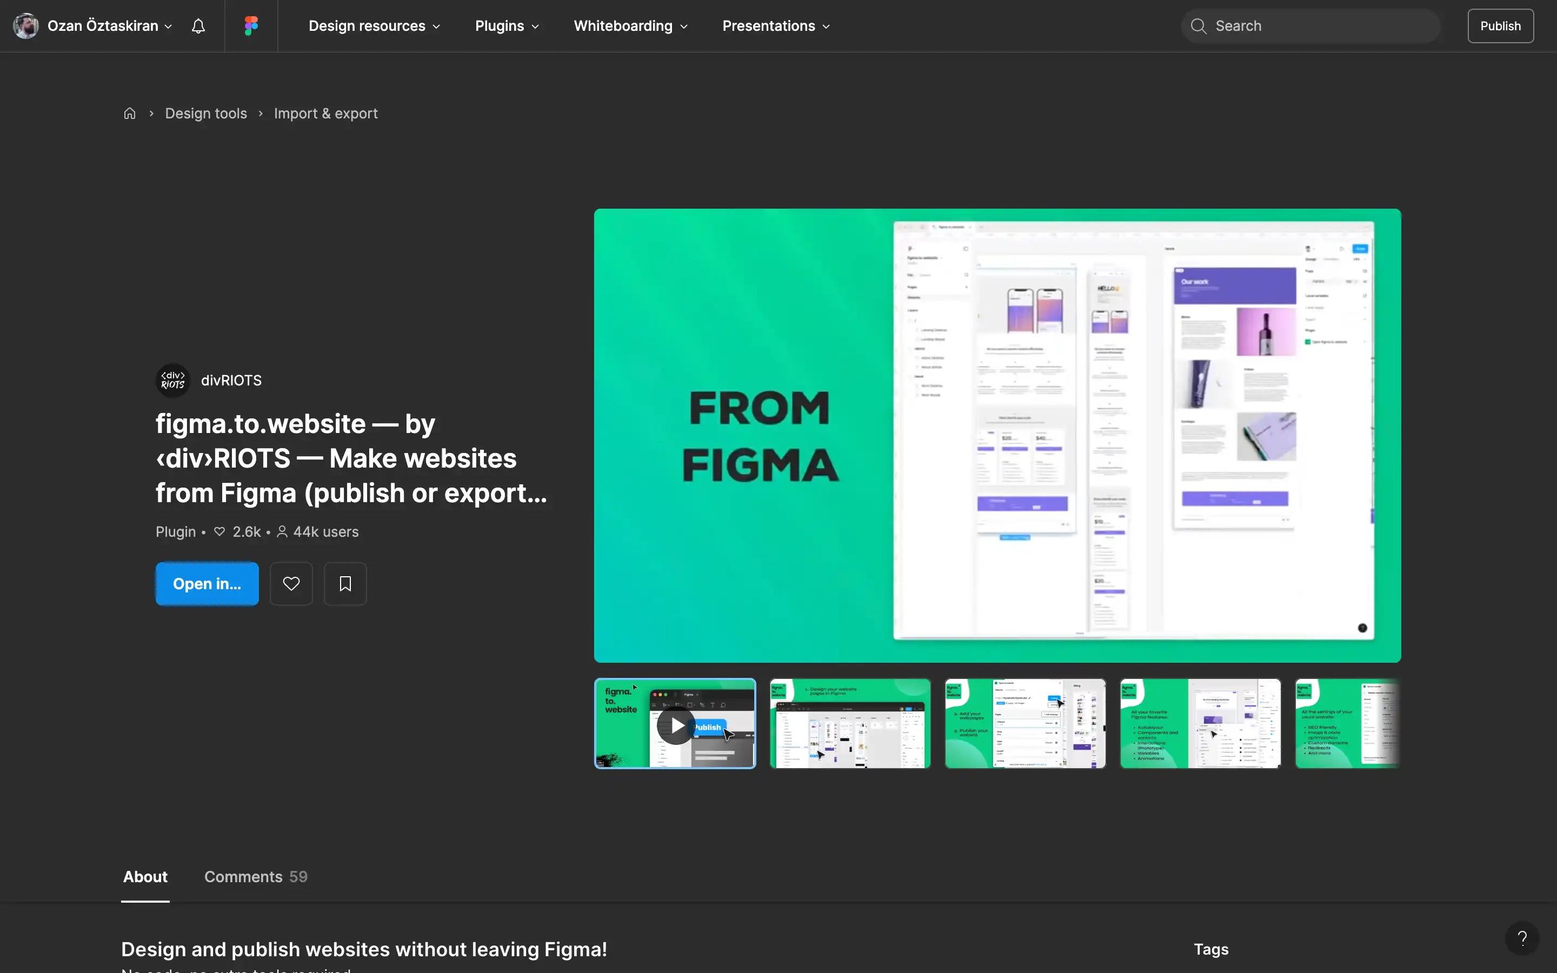
Task: Click the search magnifier icon
Action: 1199,26
